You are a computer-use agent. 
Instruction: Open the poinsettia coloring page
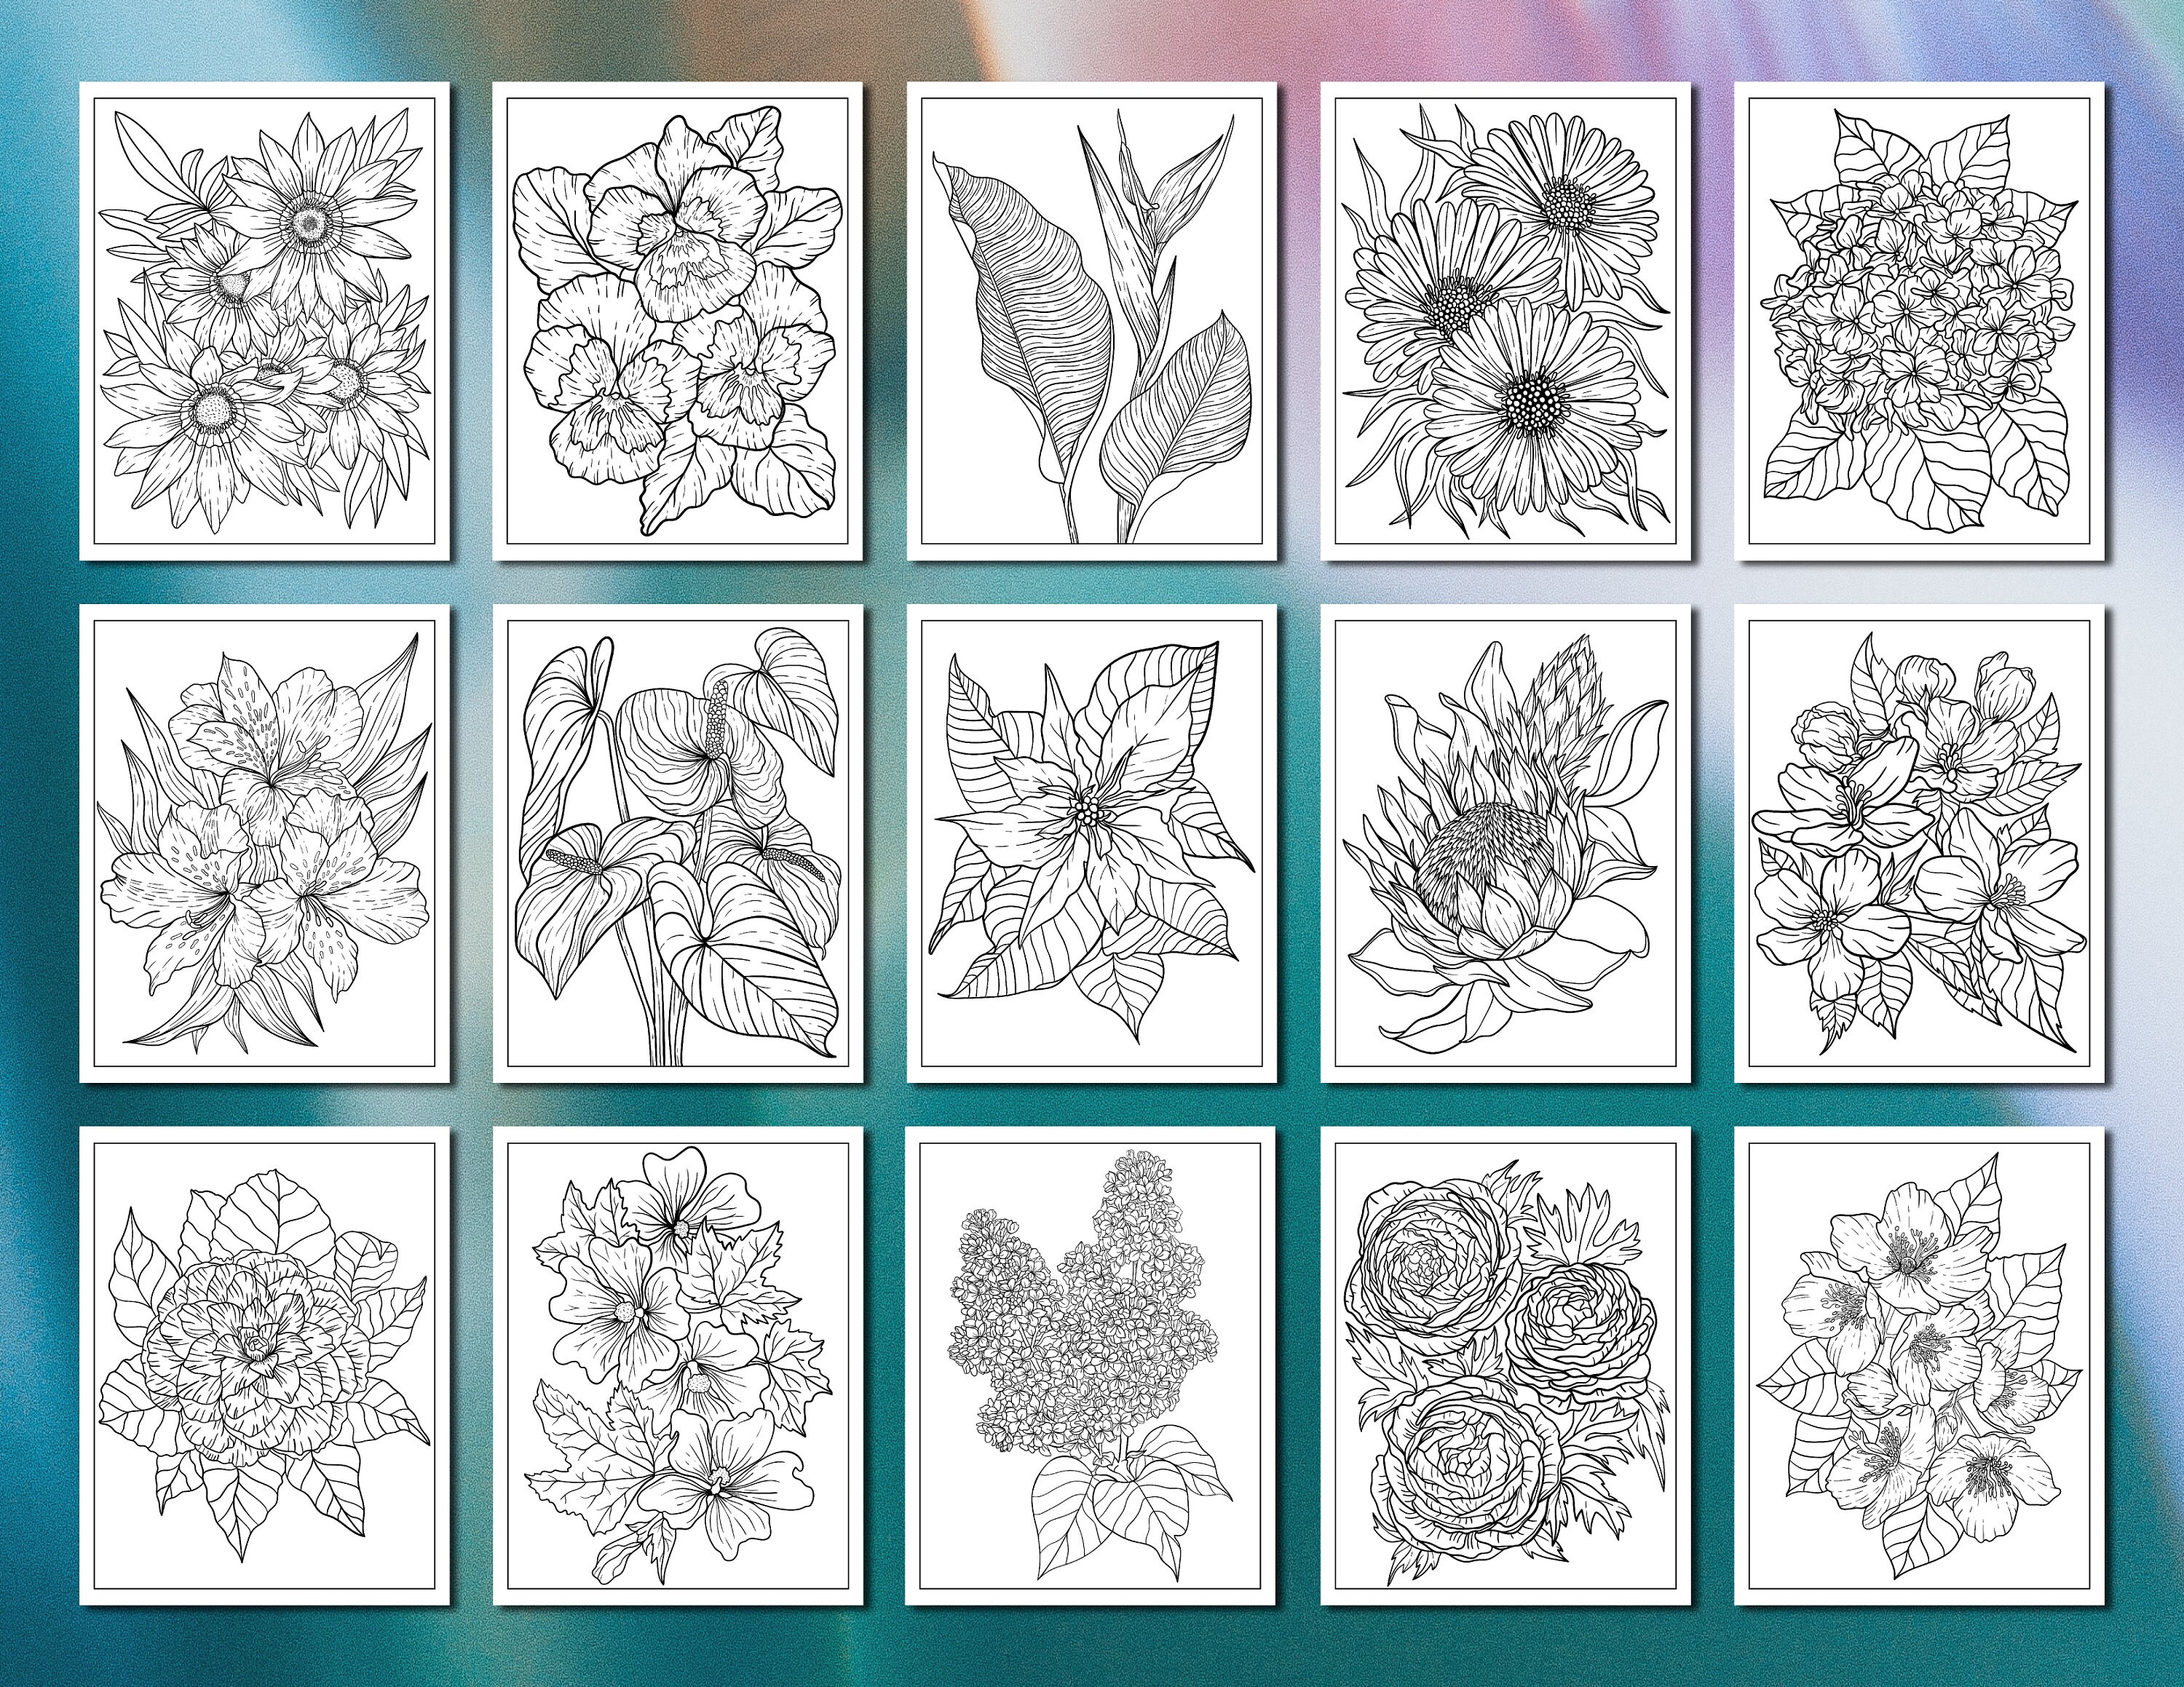tap(1092, 843)
